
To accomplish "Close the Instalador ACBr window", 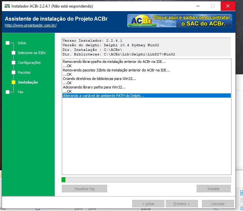I will (228, 6).
